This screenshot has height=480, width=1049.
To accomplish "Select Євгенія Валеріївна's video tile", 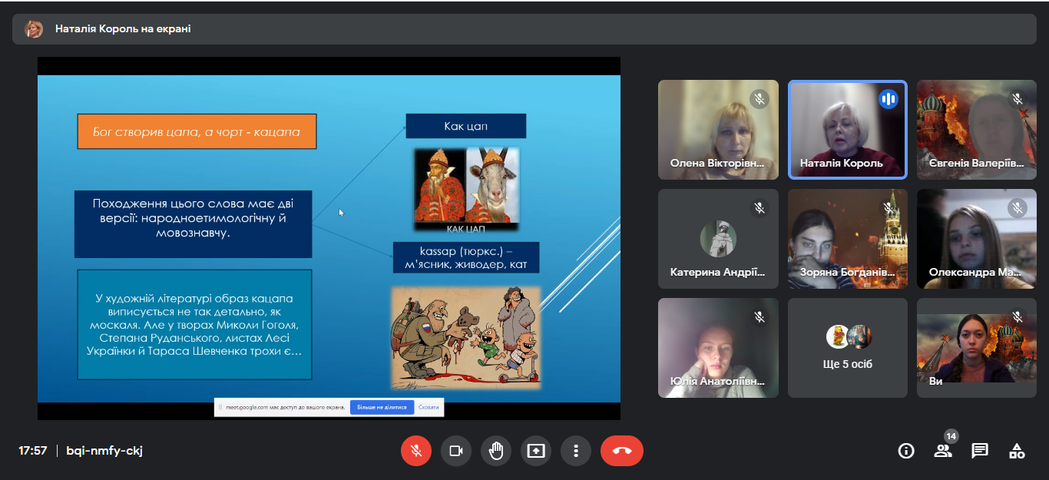I will click(x=977, y=130).
